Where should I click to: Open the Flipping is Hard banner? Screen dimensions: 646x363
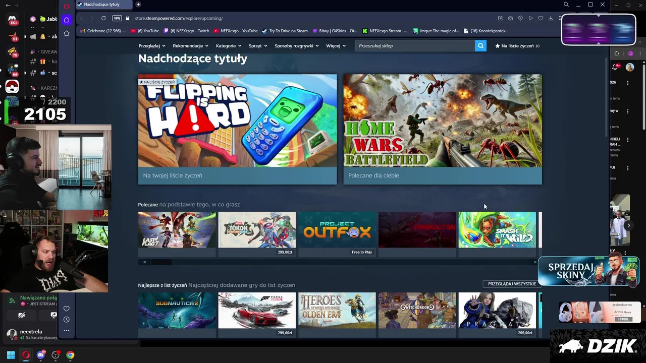click(237, 130)
